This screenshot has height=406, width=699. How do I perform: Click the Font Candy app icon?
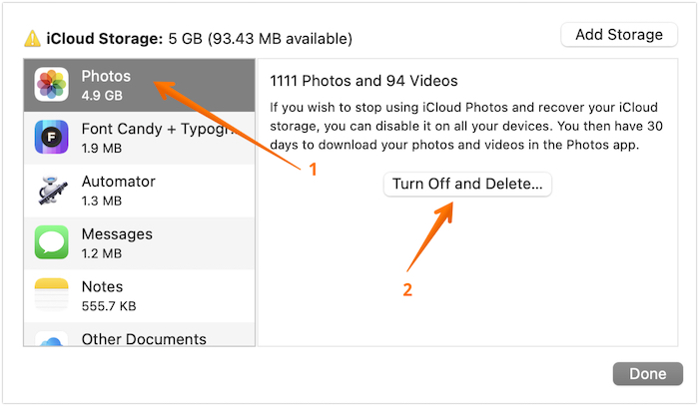(51, 137)
